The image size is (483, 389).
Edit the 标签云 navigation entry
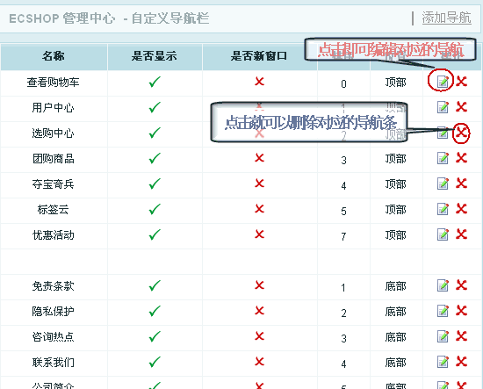coord(443,209)
